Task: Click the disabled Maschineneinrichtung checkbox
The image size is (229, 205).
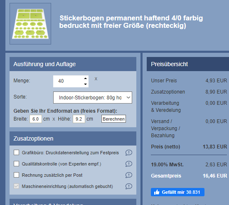Action: coord(16,186)
